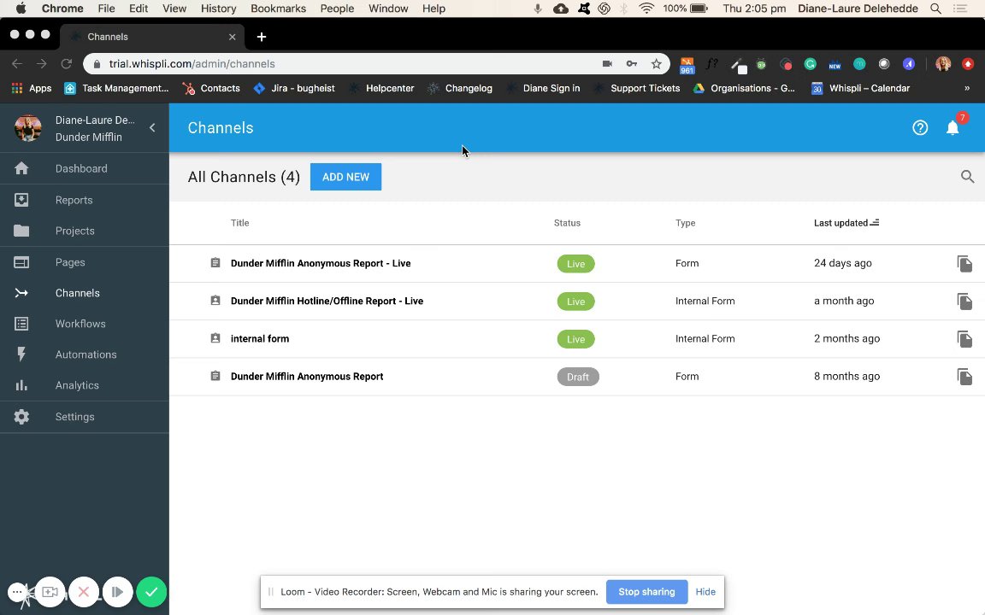Open the internal form channel
The height and width of the screenshot is (615, 985).
[x=260, y=339]
